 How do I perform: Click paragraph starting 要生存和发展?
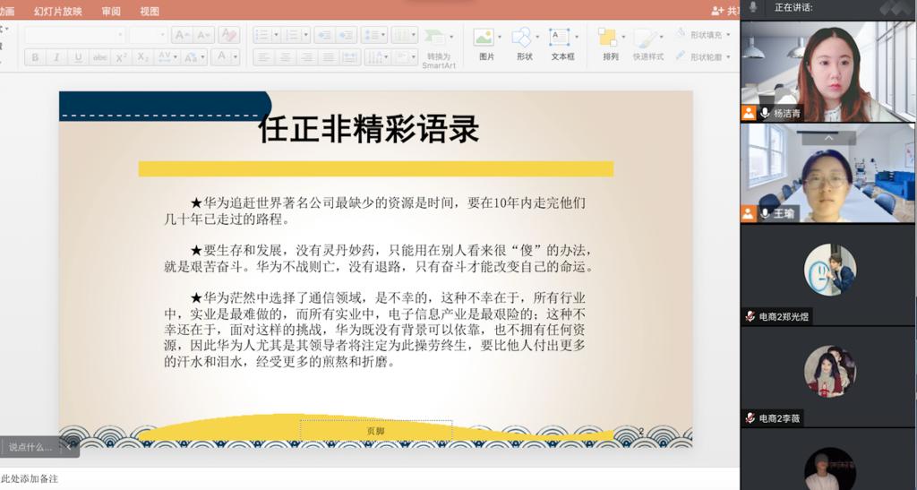[x=380, y=259]
